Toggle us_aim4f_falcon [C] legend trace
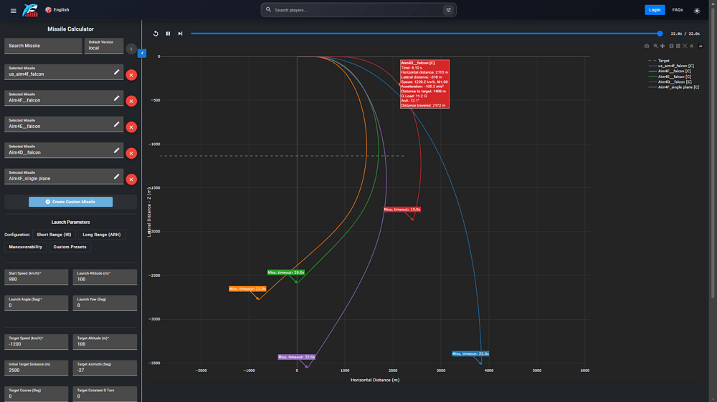717x402 pixels. point(671,66)
